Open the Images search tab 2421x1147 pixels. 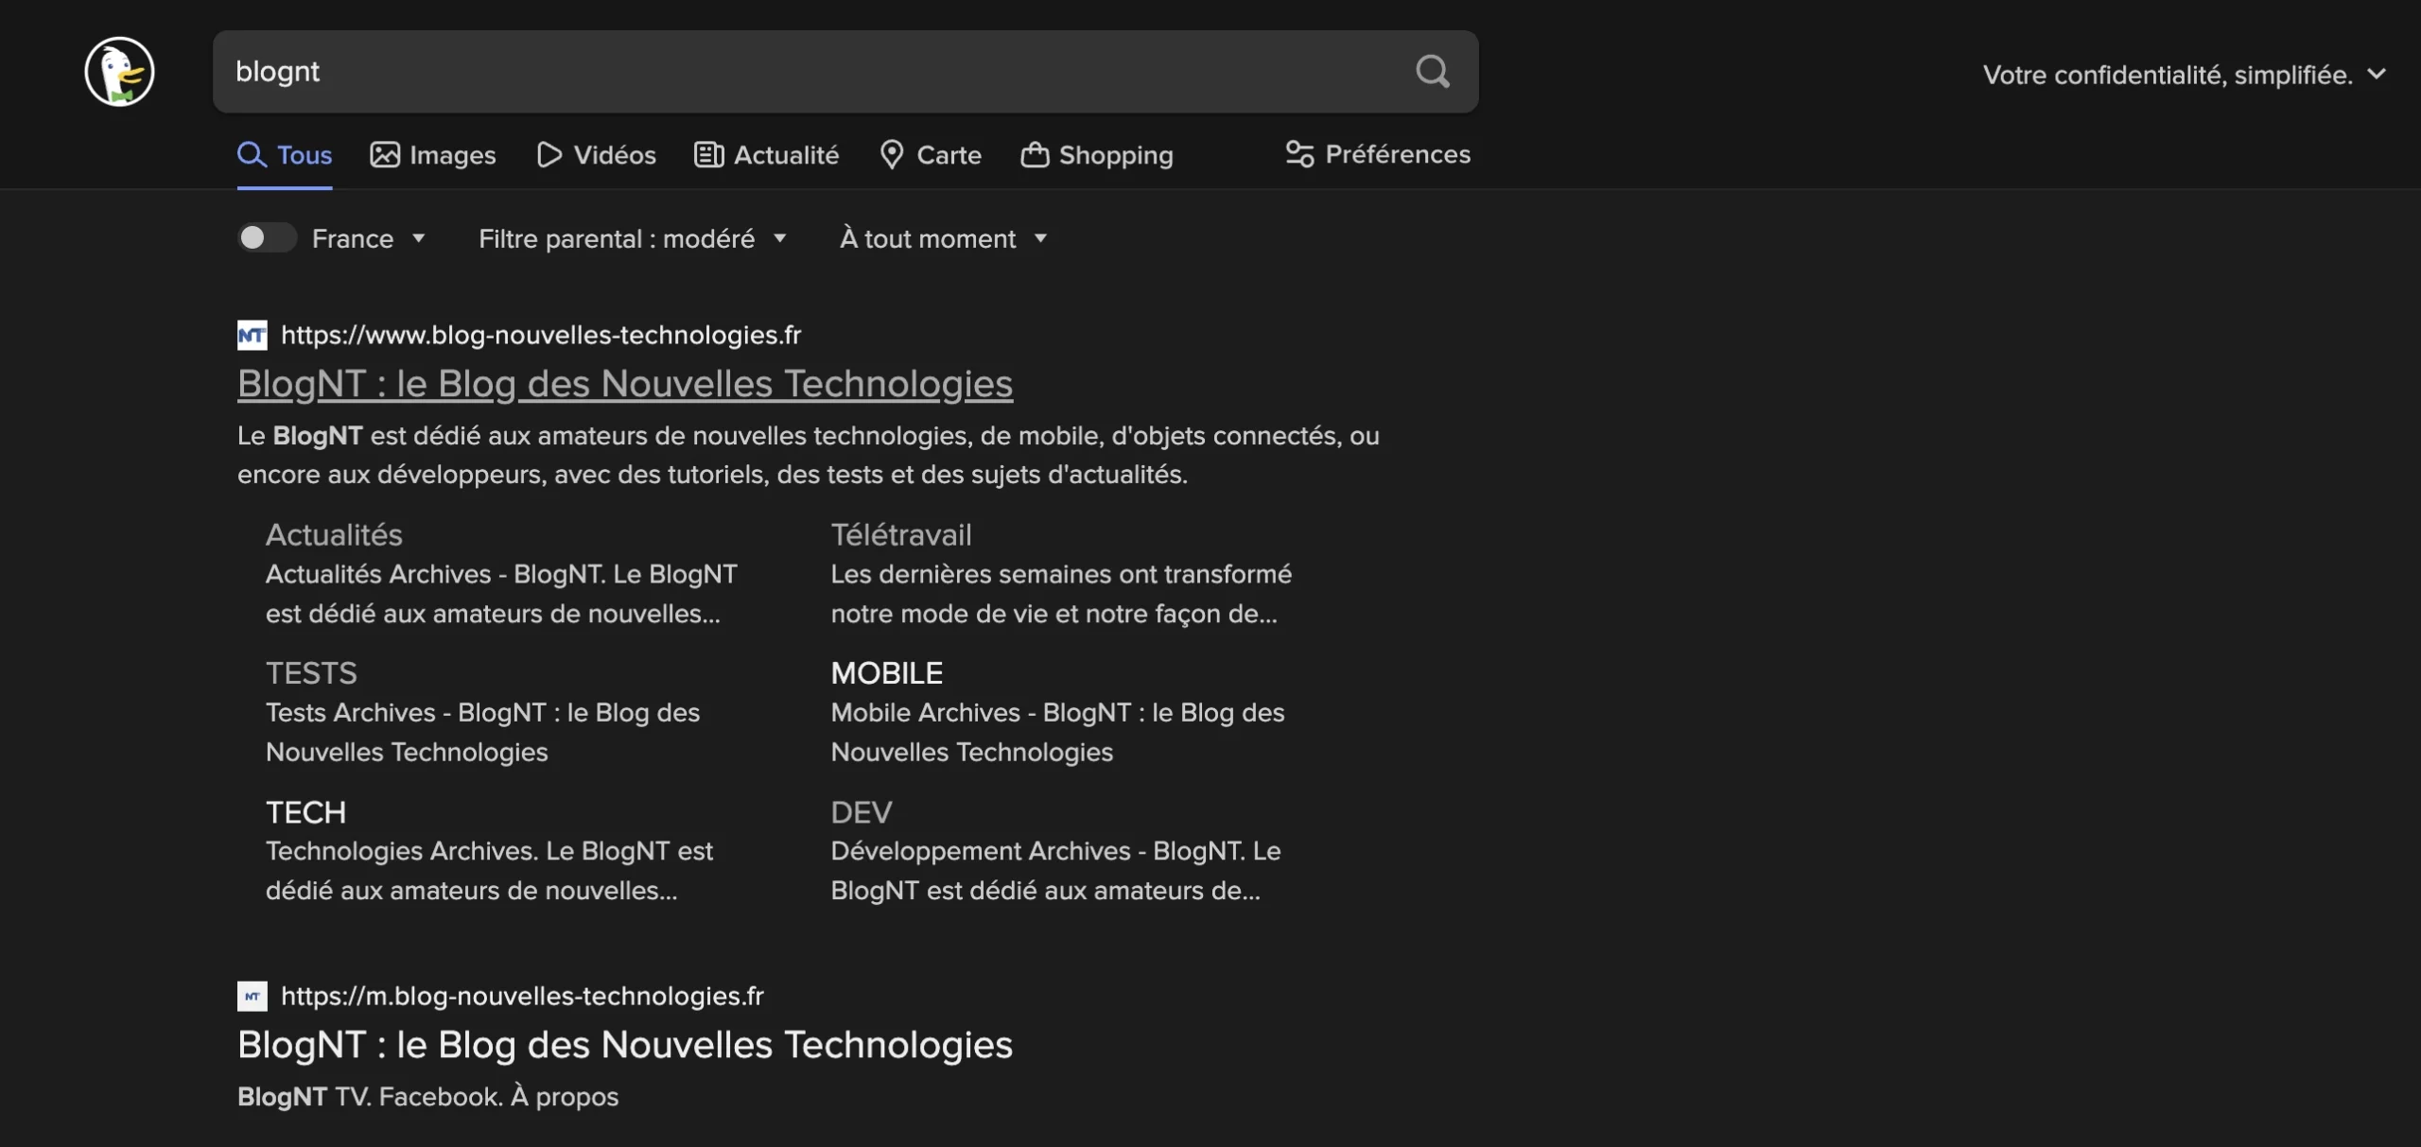(433, 155)
